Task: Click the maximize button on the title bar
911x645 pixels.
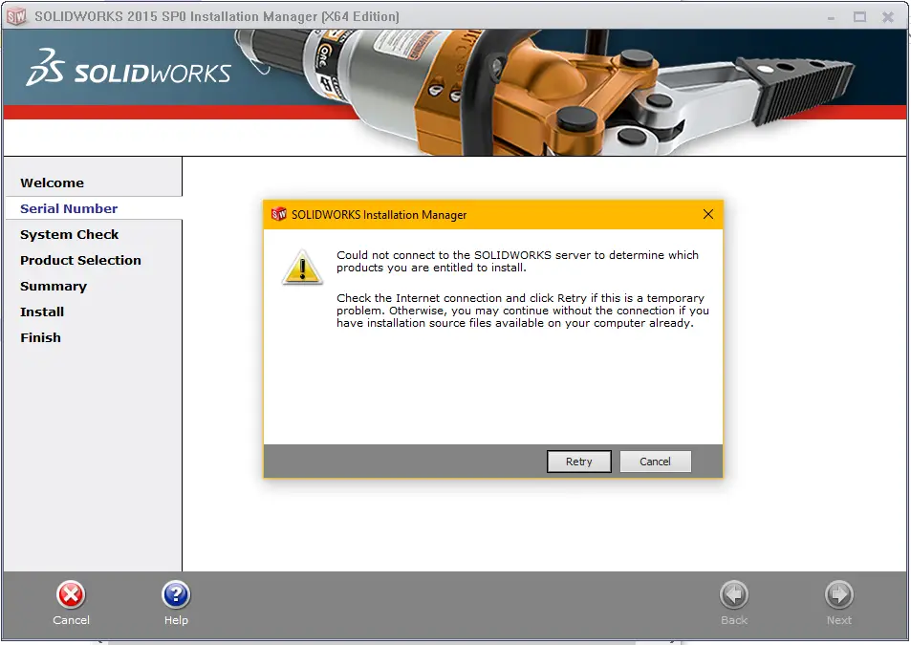Action: (859, 16)
